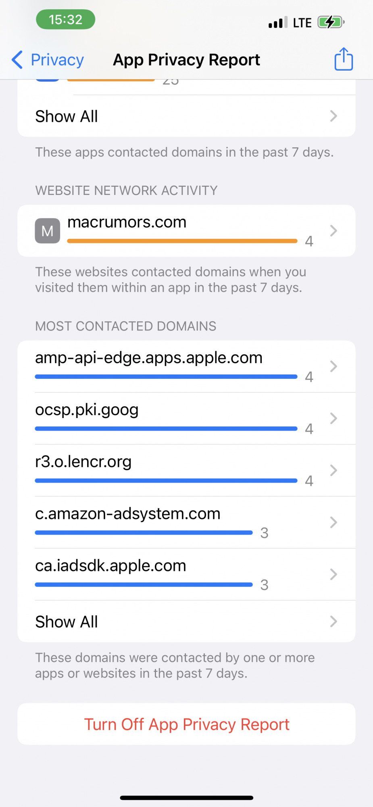Tap the c.amazon-adsystem.com blue activity bar

pyautogui.click(x=144, y=533)
